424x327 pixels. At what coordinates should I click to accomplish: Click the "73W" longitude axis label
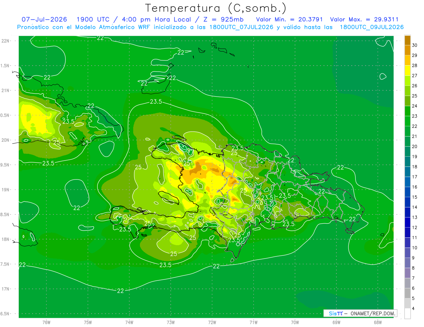point(171,322)
